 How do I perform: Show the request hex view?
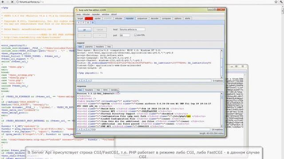pyautogui.click(x=109, y=47)
